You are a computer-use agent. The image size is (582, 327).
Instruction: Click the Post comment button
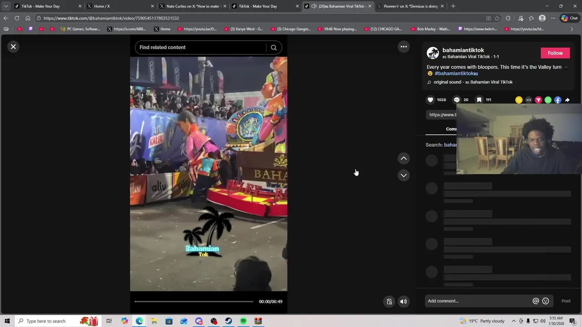(x=566, y=301)
